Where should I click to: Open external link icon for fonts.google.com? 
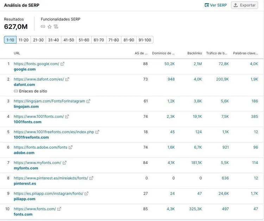[62, 64]
